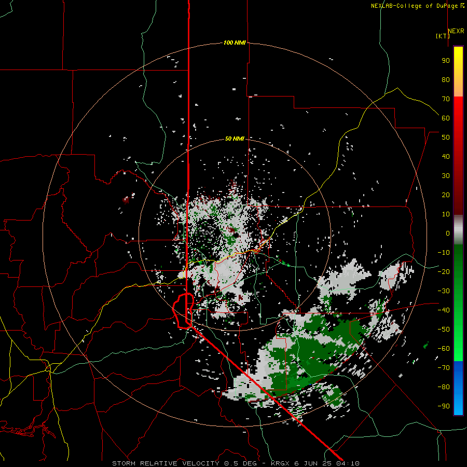Click the -70 value on velocity scale
Screen dimensions: 467x467
[x=444, y=368]
